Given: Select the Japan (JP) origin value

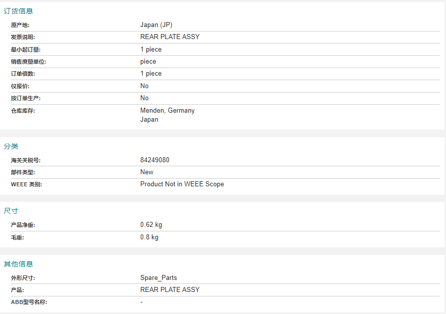Looking at the screenshot, I should (x=156, y=25).
